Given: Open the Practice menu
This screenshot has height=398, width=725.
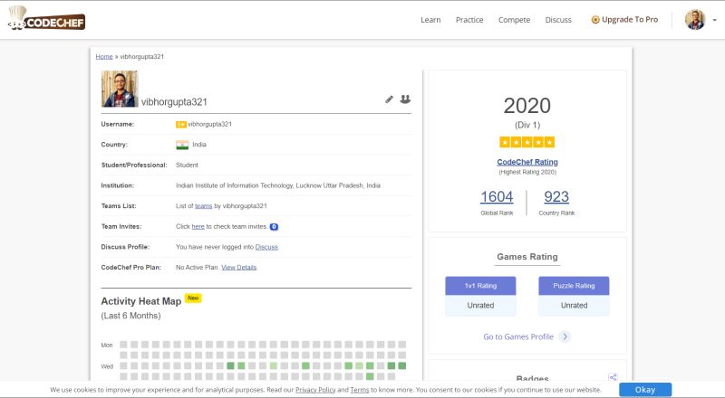Looking at the screenshot, I should pyautogui.click(x=469, y=20).
